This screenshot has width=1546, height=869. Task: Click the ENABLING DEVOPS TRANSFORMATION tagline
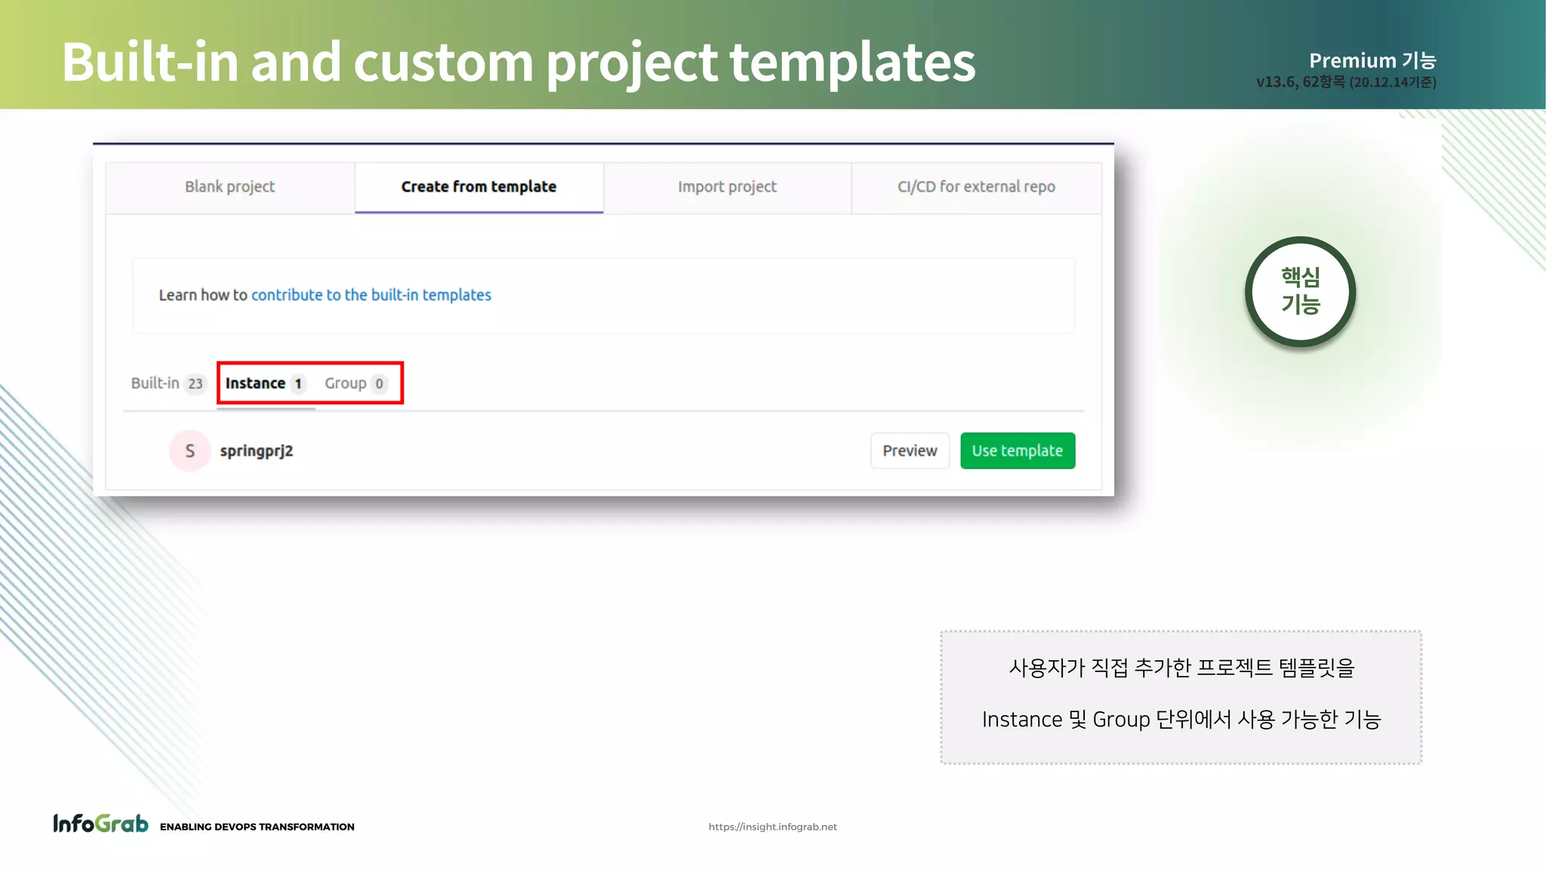tap(257, 827)
